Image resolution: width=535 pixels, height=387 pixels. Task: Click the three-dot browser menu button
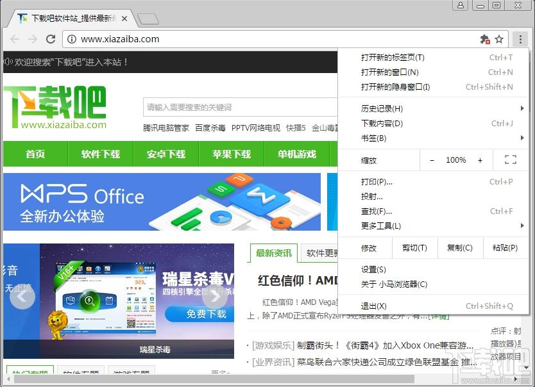coord(520,39)
